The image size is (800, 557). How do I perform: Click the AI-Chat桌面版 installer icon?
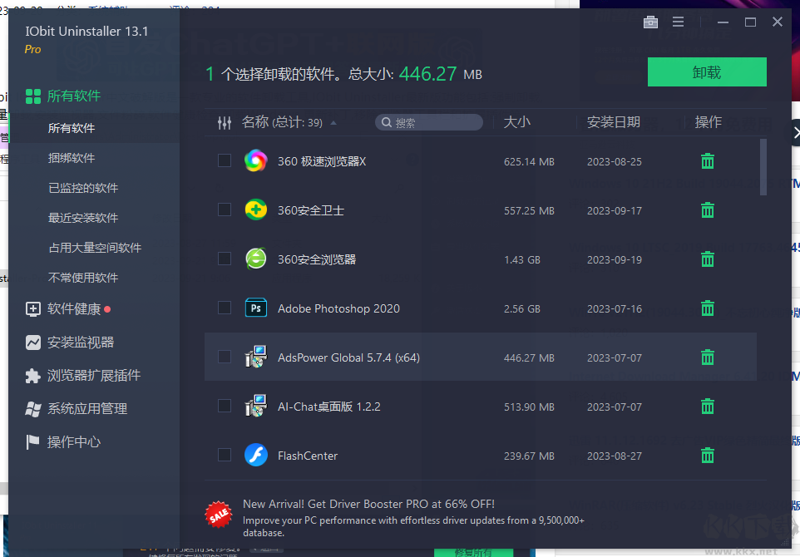pyautogui.click(x=255, y=406)
